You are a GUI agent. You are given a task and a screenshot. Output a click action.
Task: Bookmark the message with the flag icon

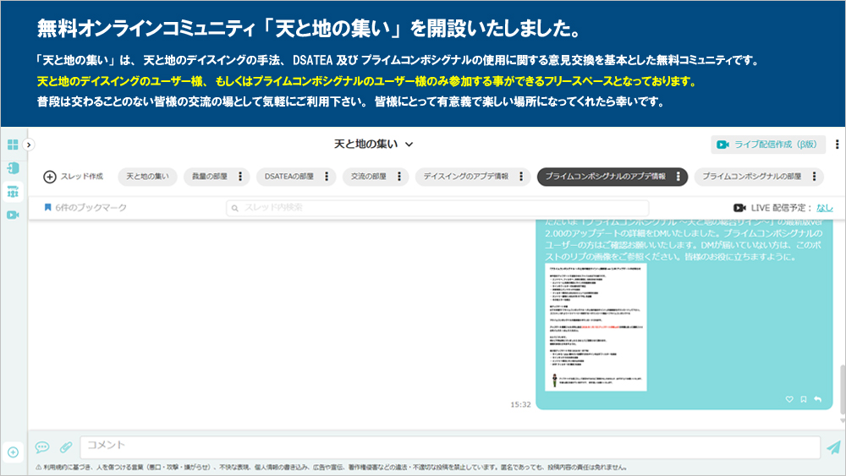tap(803, 399)
